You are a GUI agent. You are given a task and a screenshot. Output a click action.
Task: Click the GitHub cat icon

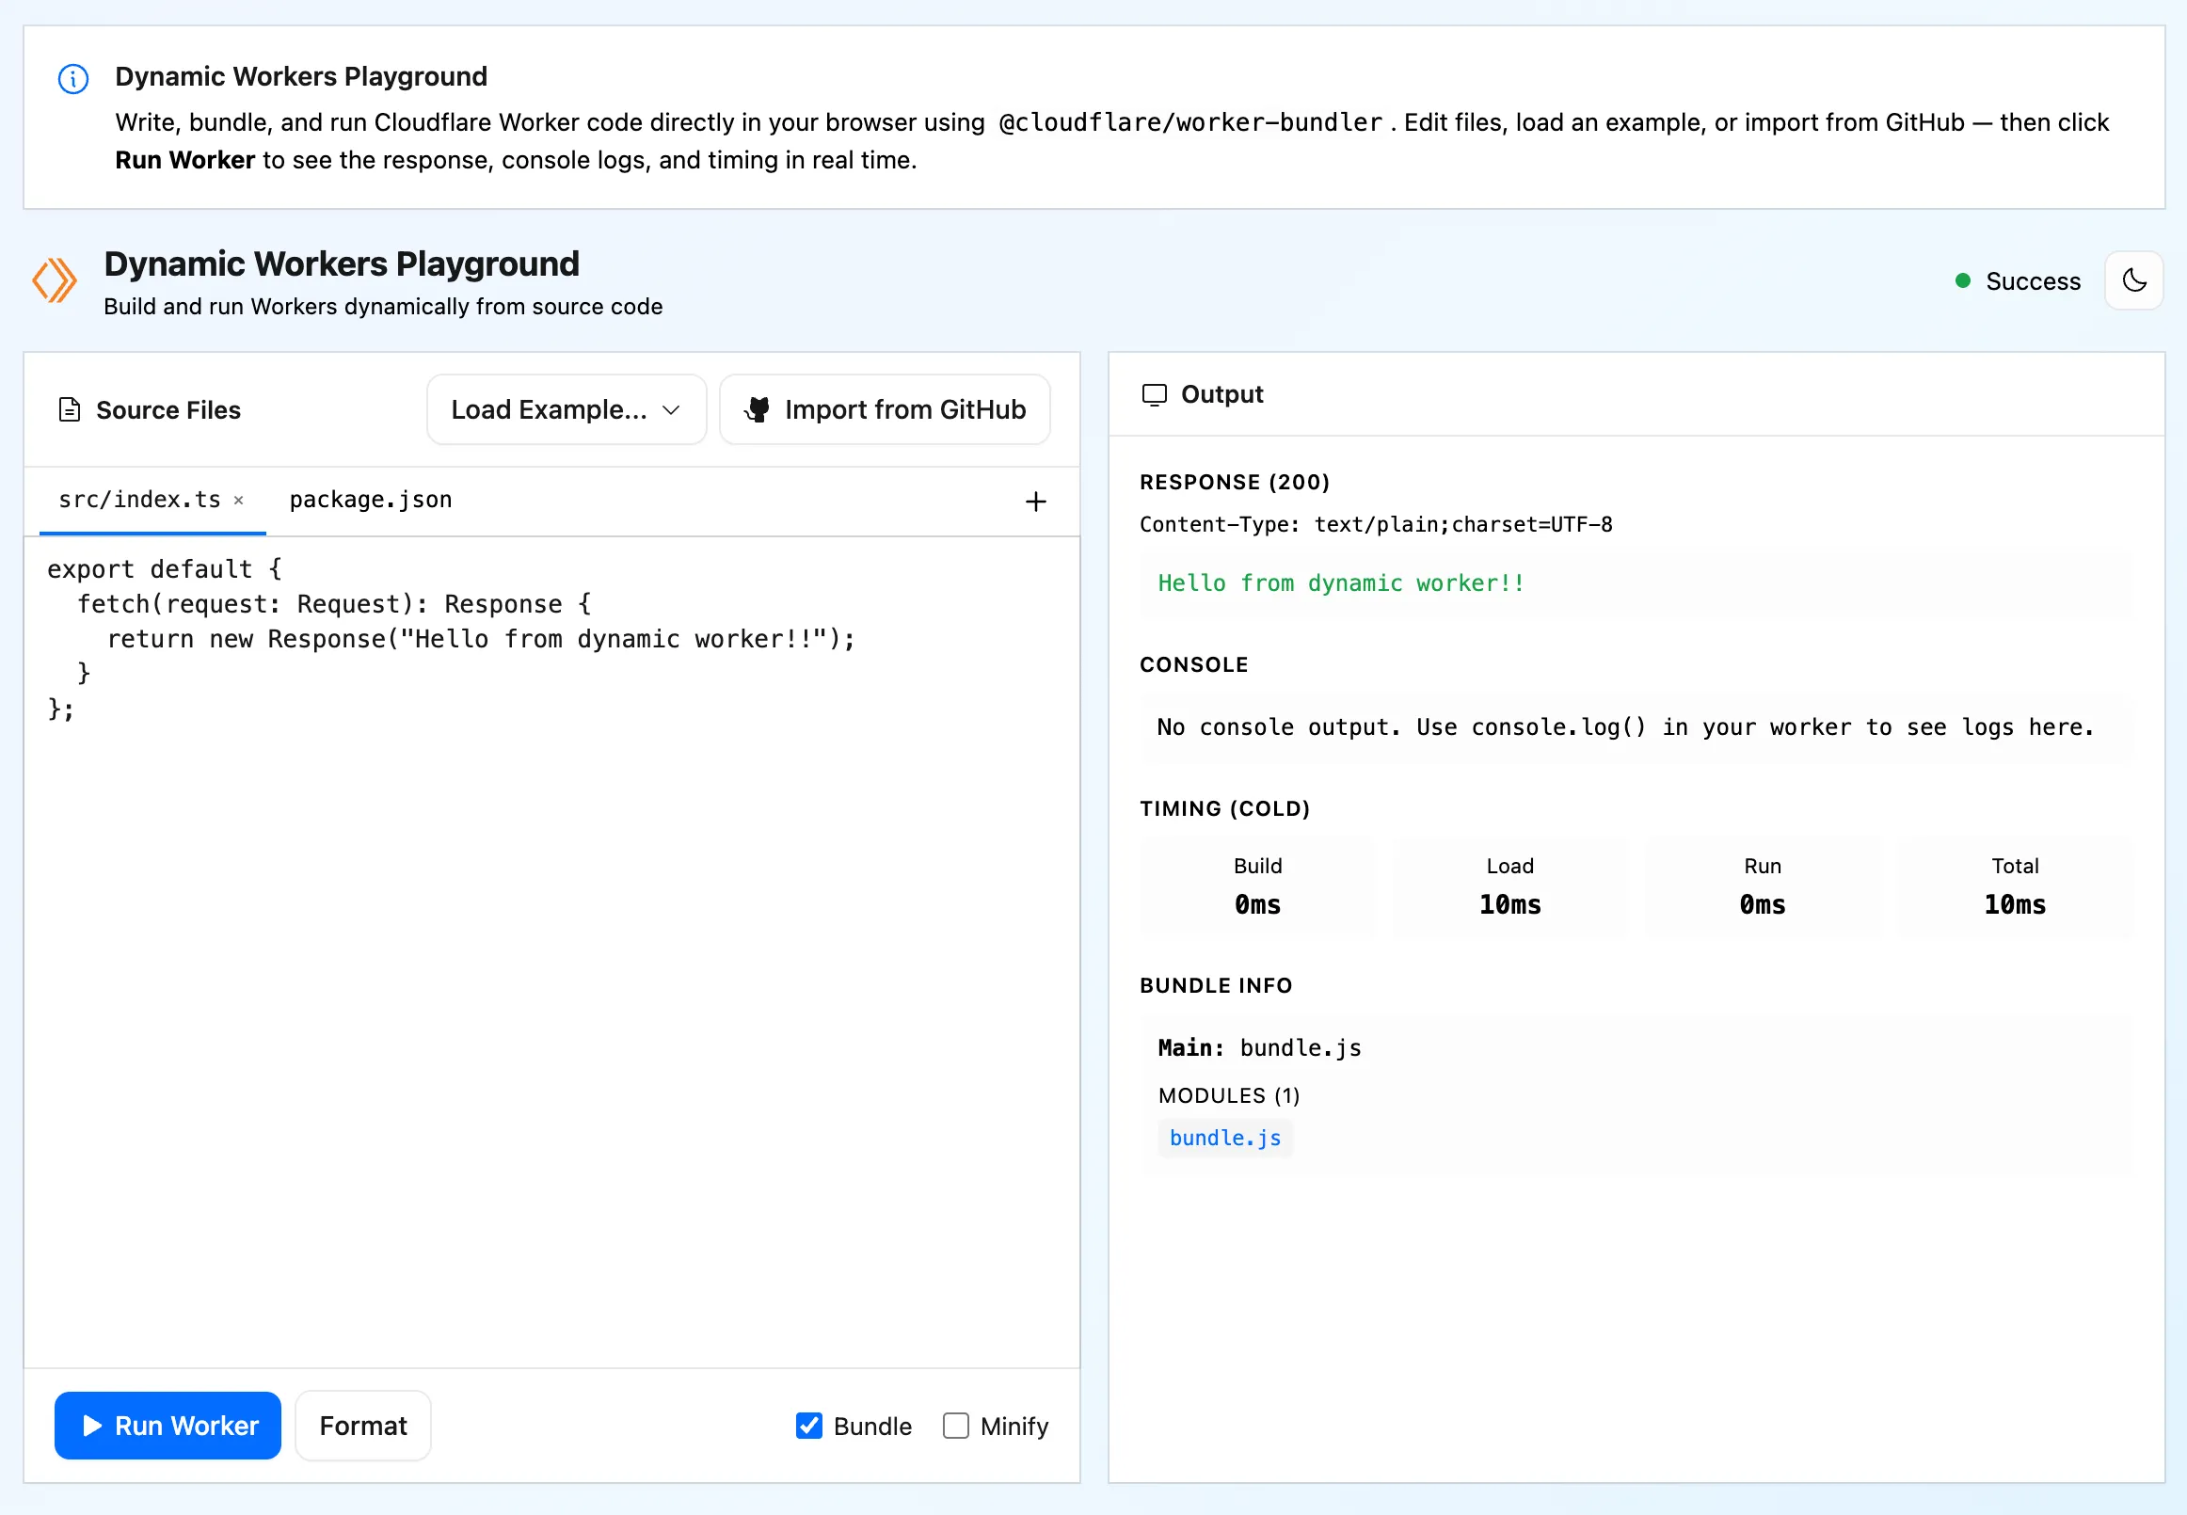pyautogui.click(x=758, y=410)
